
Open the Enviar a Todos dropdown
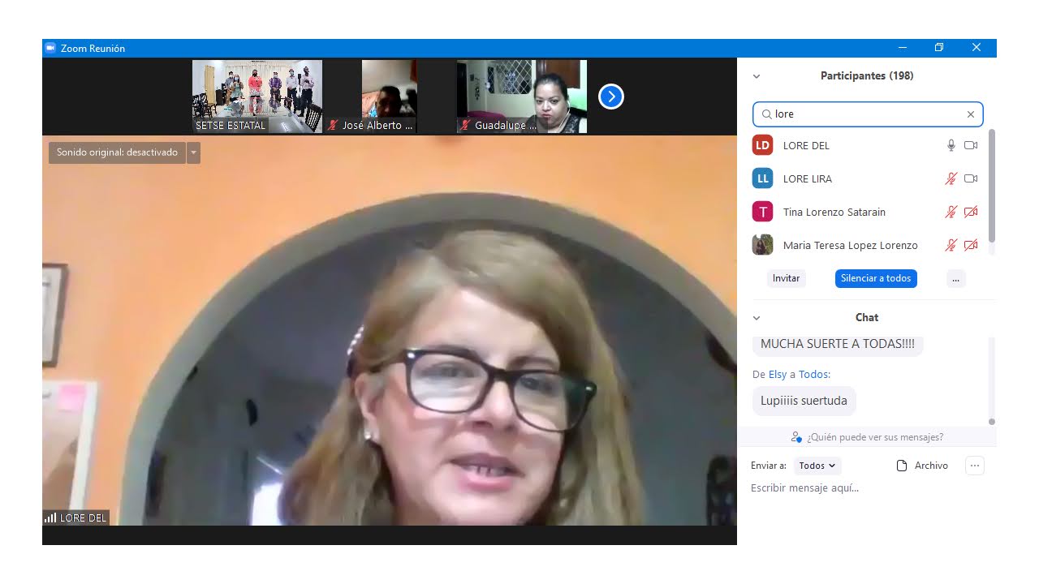[817, 466]
